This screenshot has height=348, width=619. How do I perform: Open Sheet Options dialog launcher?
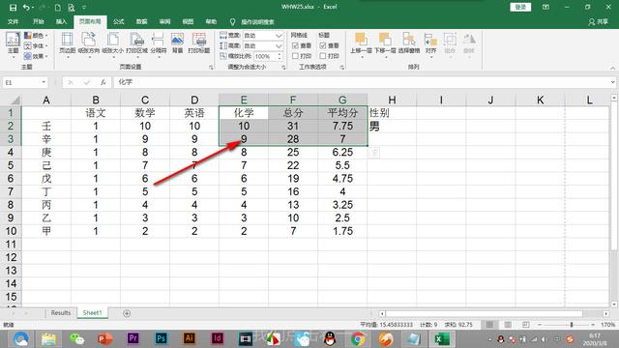point(341,68)
